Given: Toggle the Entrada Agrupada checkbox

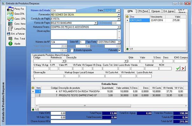Looking at the screenshot, I should 72,50.
